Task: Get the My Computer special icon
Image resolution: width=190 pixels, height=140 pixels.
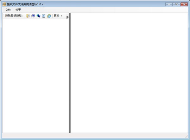Action: pos(33,16)
